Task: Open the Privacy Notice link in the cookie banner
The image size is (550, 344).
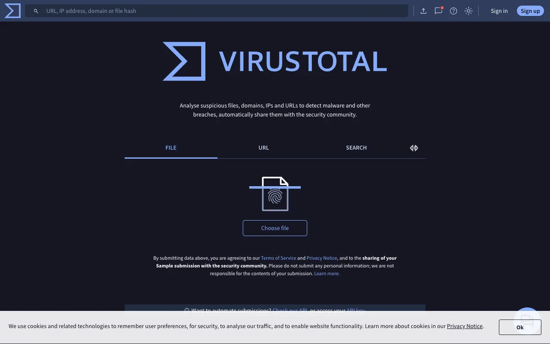Action: pyautogui.click(x=464, y=326)
